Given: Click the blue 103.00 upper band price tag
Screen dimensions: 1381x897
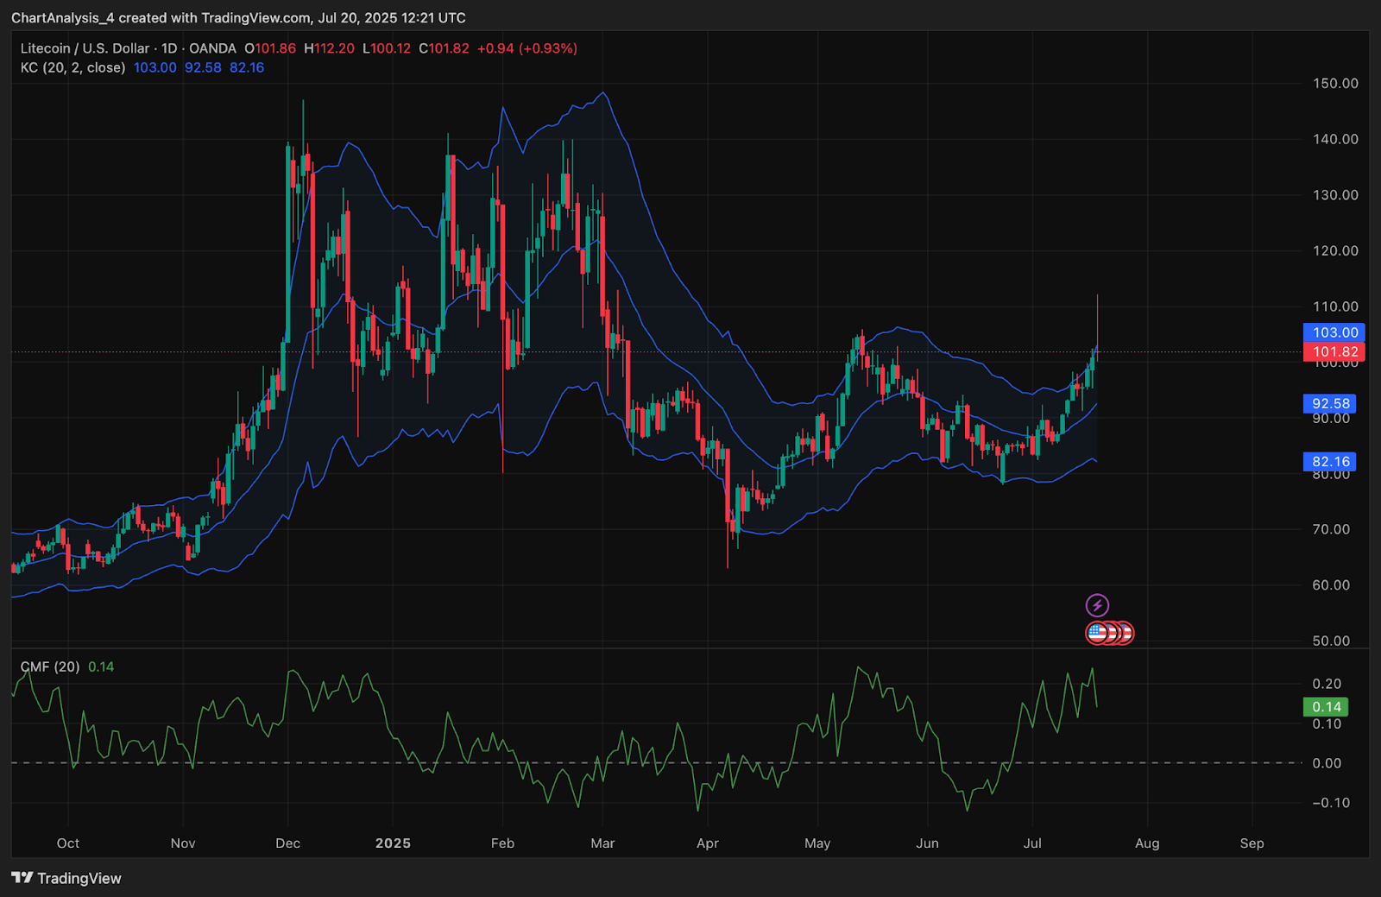Looking at the screenshot, I should pos(1334,332).
